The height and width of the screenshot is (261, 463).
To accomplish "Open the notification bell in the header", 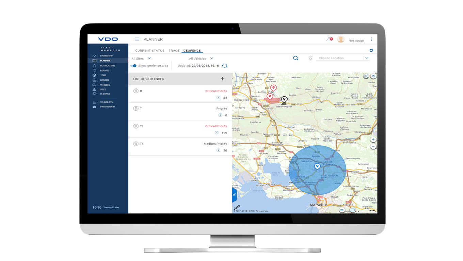I will point(329,39).
